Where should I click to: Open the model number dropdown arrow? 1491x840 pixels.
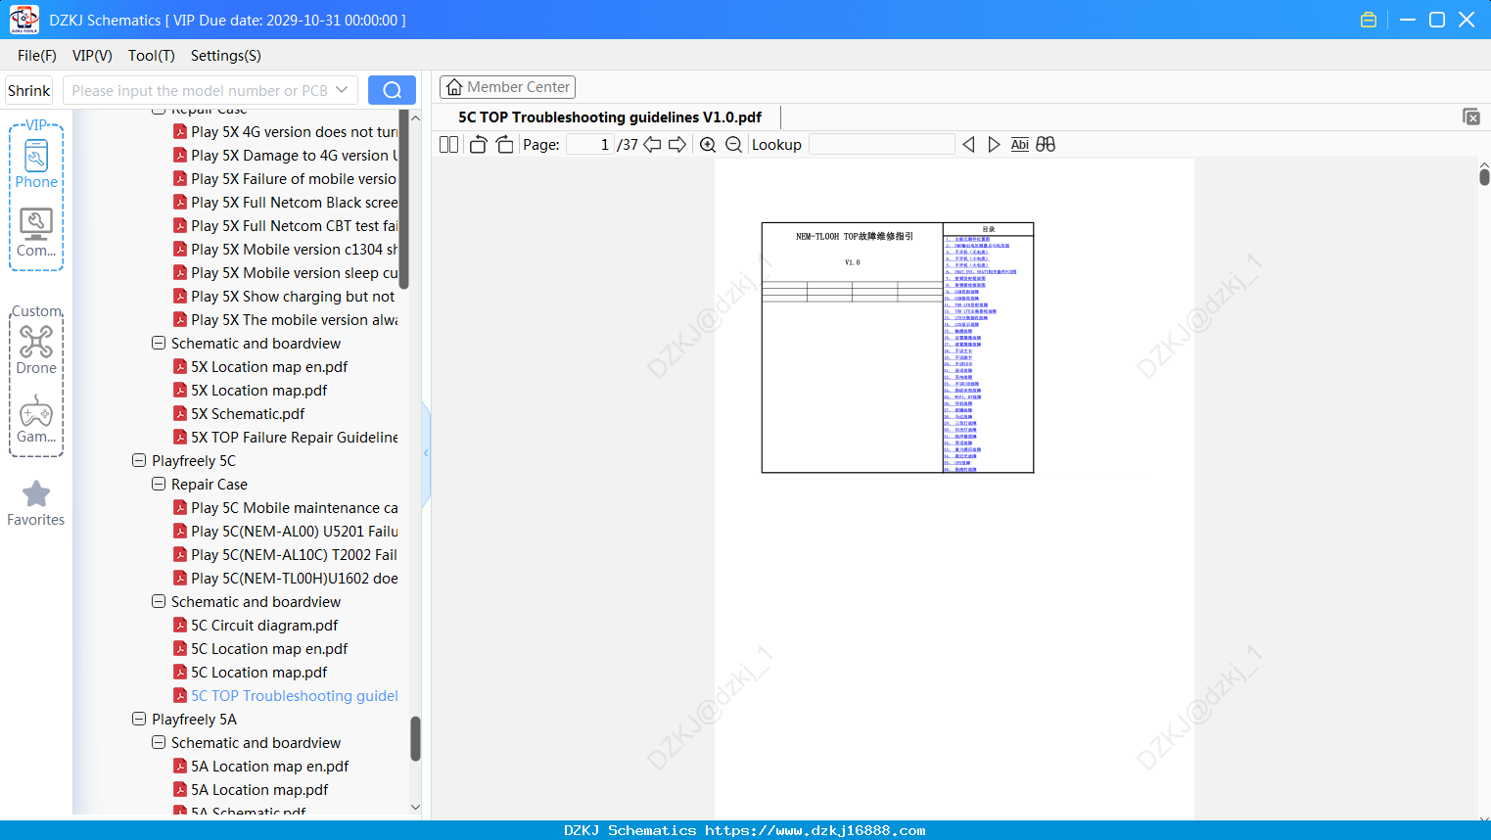pyautogui.click(x=342, y=90)
